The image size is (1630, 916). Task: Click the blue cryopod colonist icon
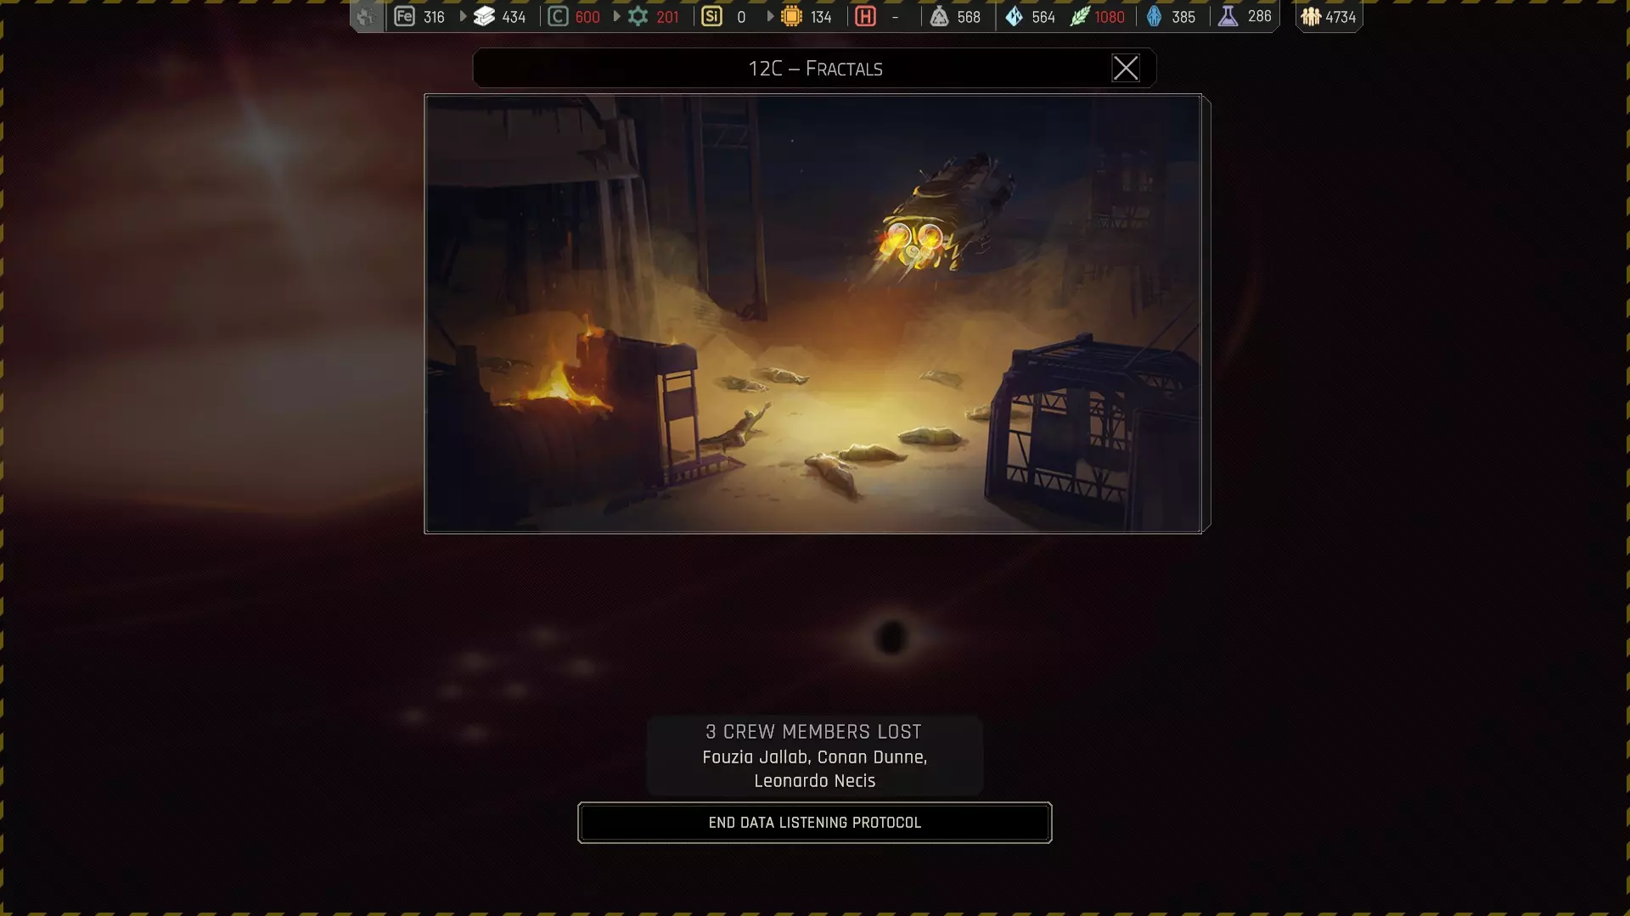[1154, 16]
